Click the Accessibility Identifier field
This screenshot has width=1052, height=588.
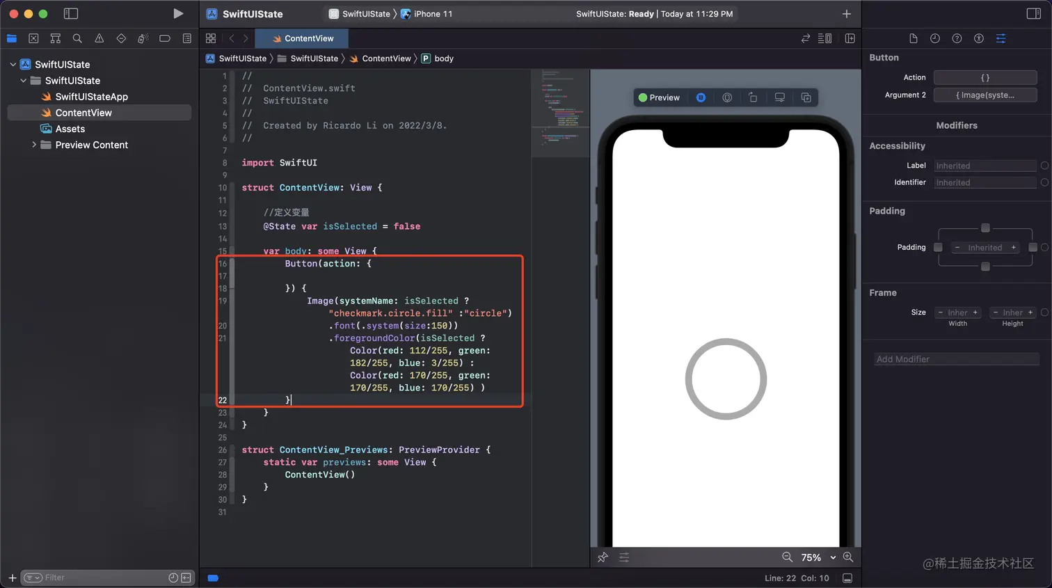985,182
